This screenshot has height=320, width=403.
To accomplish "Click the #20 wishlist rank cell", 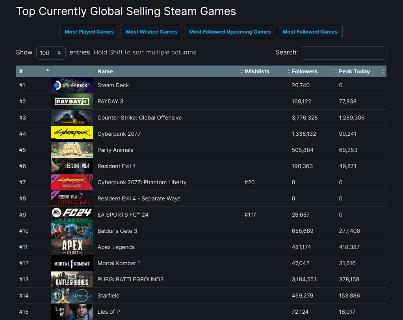I will (x=249, y=182).
